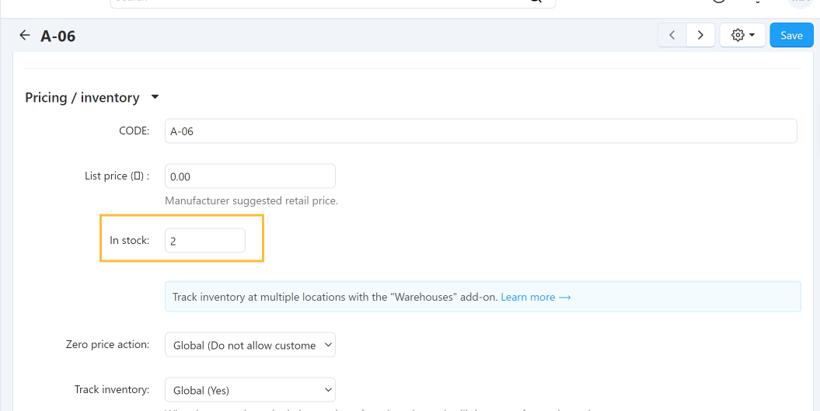
Task: Open the Zero price action dropdown
Action: click(250, 345)
